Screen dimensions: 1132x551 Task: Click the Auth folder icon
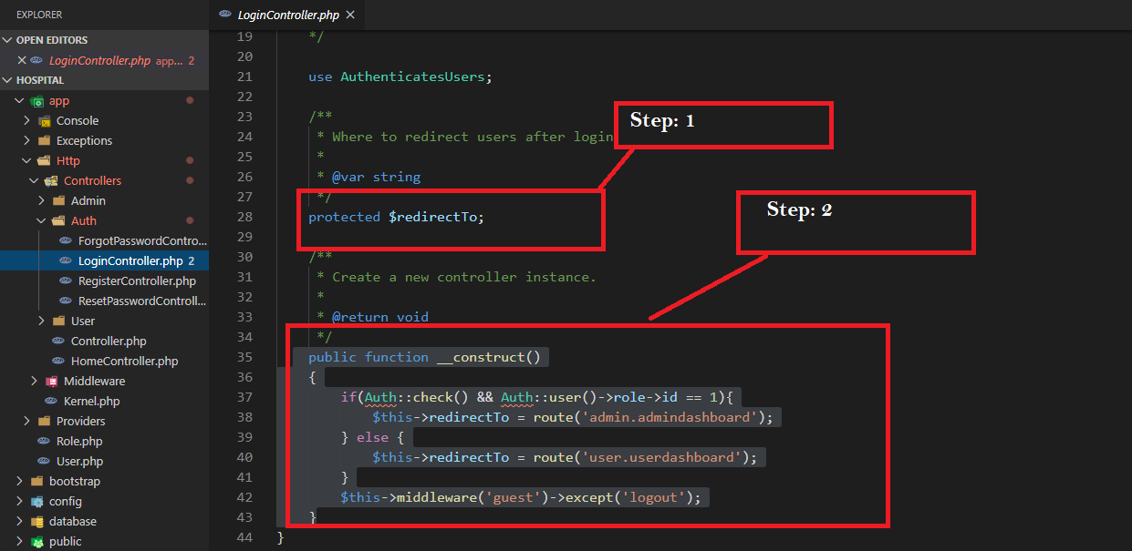58,221
